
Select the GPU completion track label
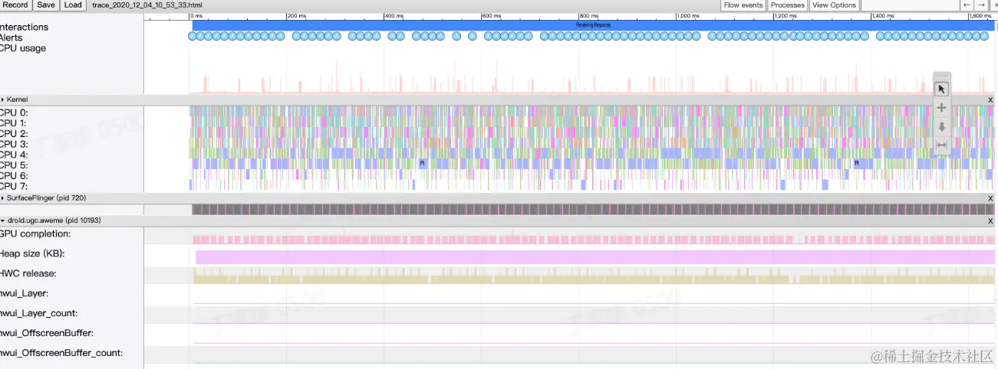click(x=35, y=233)
